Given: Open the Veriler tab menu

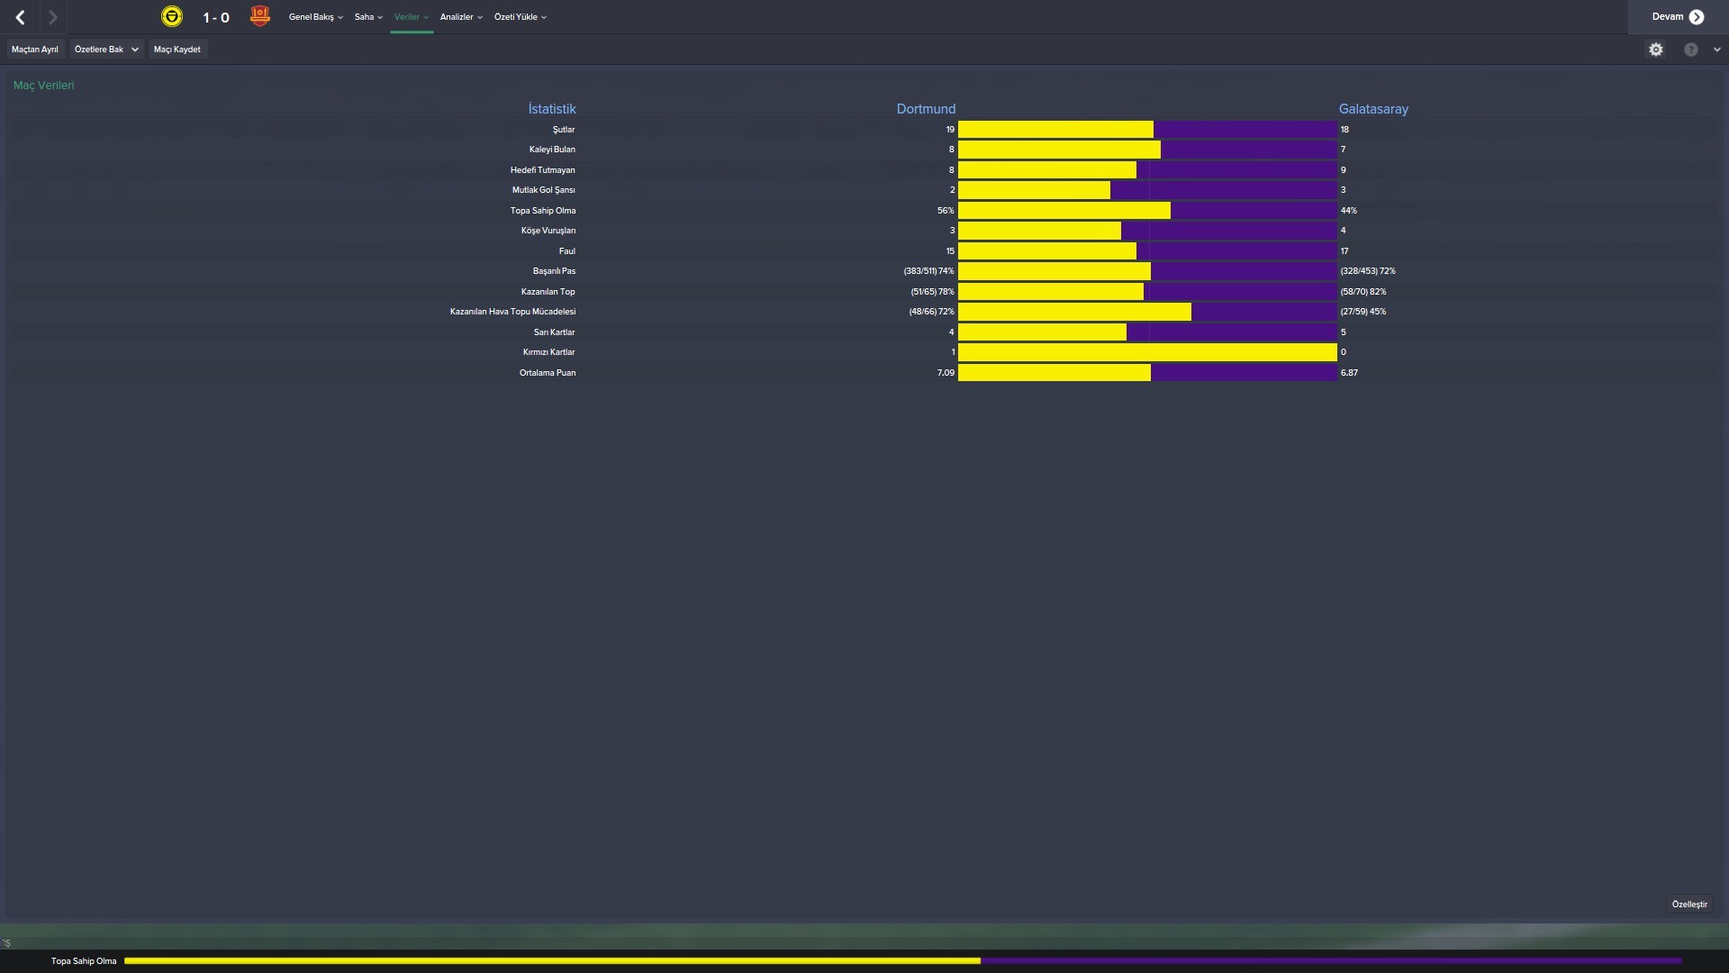Looking at the screenshot, I should [x=412, y=17].
